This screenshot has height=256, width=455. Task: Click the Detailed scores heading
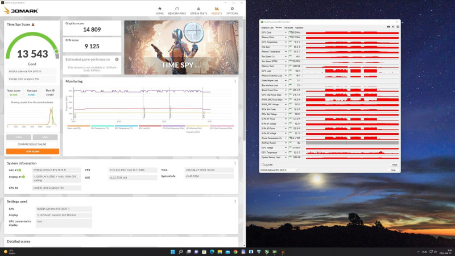tap(19, 241)
